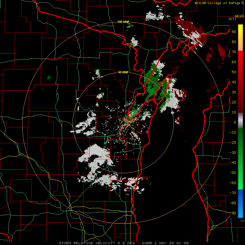Click the 10 value on velocity scale

click(x=234, y=112)
